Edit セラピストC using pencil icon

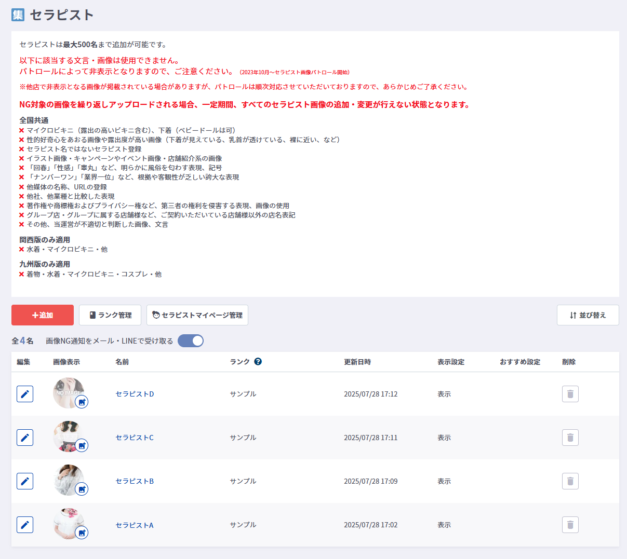click(25, 438)
